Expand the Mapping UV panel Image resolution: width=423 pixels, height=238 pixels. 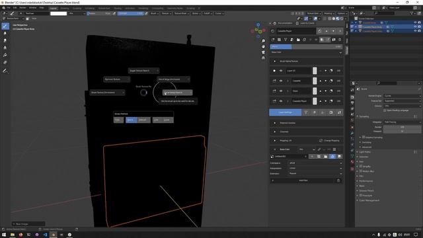(274, 141)
